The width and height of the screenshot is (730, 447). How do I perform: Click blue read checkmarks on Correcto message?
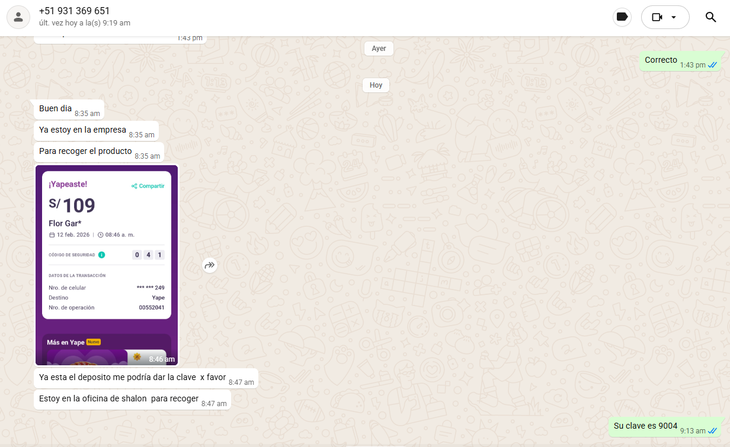712,65
